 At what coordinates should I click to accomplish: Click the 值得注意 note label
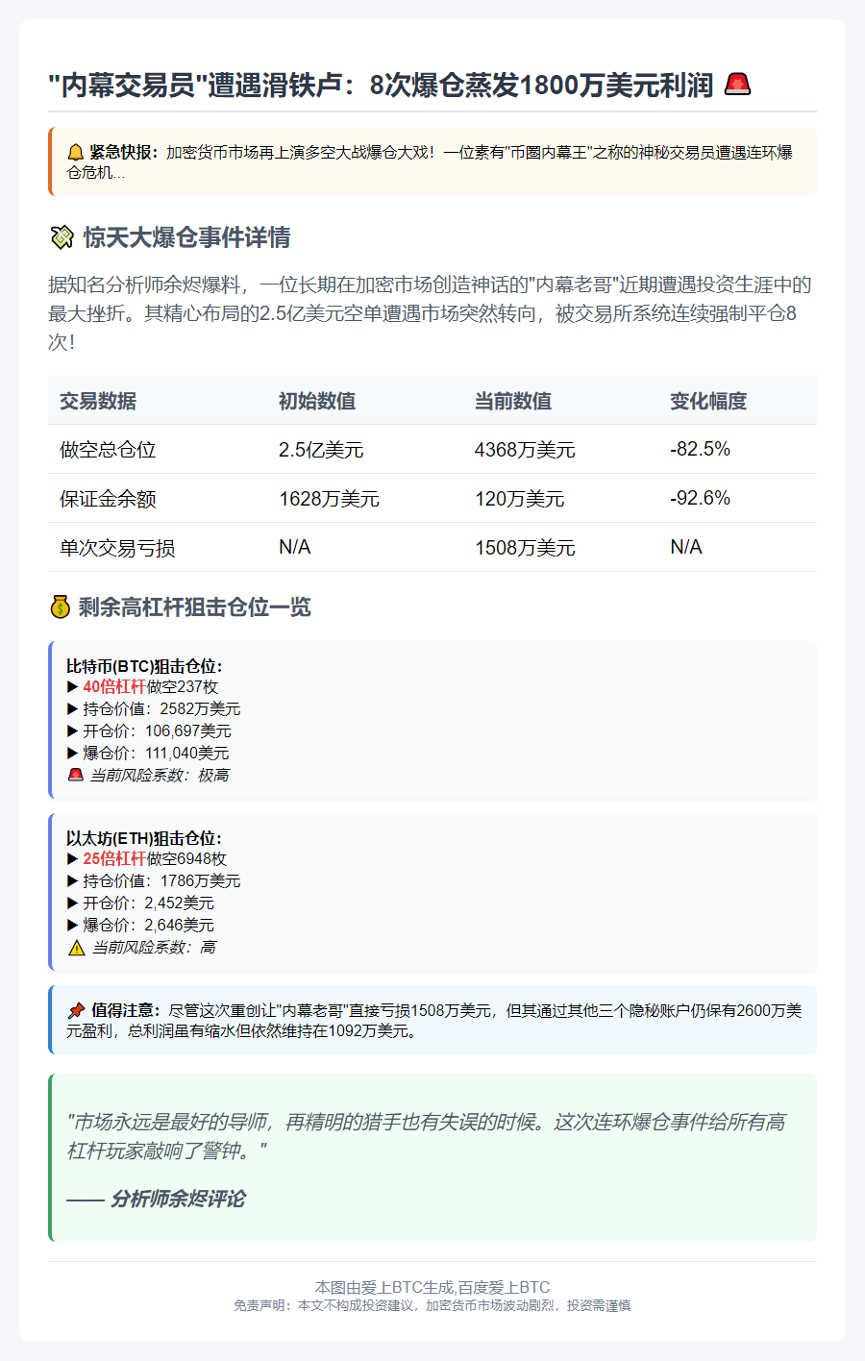point(125,1010)
